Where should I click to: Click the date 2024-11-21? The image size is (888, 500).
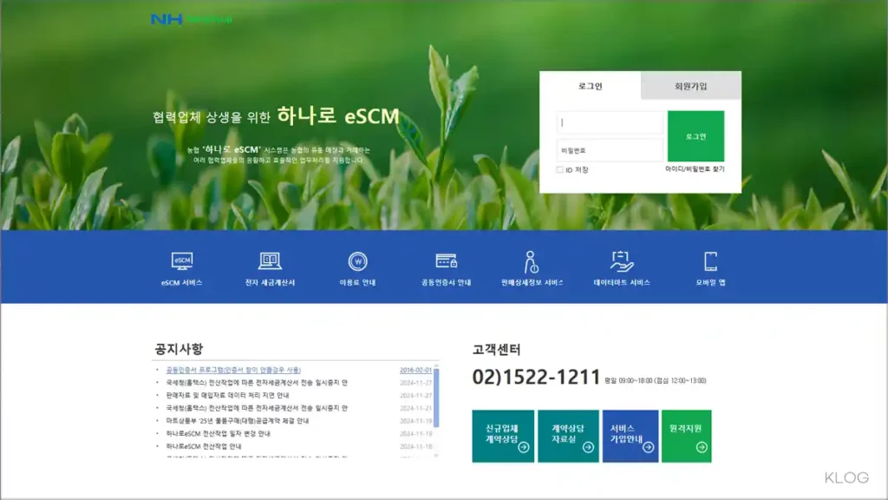pyautogui.click(x=415, y=408)
